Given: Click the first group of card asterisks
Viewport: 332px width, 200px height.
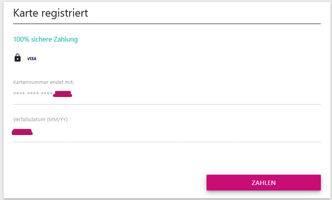Looking at the screenshot, I should (19, 93).
